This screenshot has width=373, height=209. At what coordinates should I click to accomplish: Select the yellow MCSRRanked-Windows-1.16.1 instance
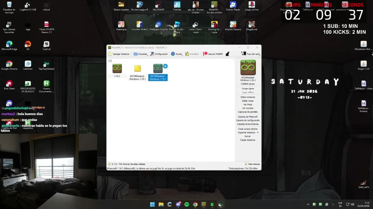pyautogui.click(x=138, y=69)
